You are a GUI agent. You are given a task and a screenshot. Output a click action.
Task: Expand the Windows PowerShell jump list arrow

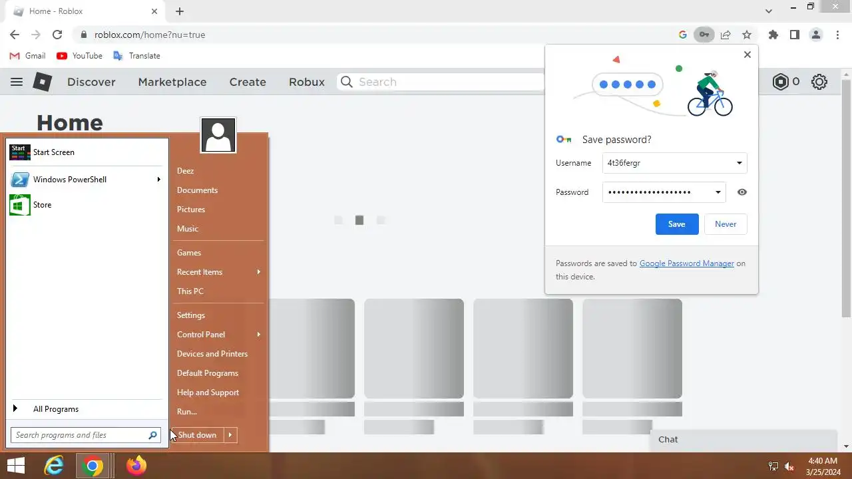pyautogui.click(x=158, y=180)
